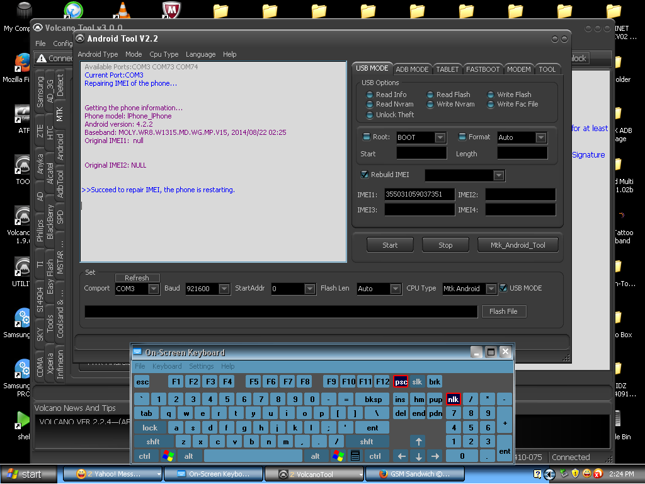Select the Read Info radio option
The height and width of the screenshot is (484, 645).
coord(369,95)
